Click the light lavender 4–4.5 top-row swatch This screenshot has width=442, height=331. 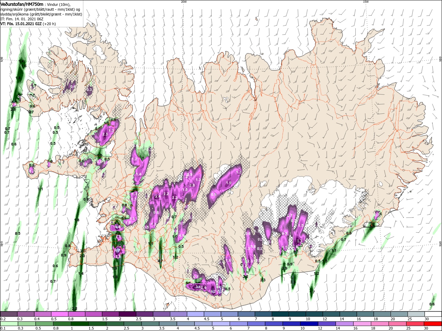click(x=195, y=314)
